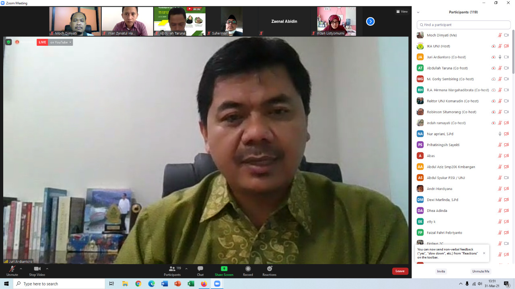
Task: Toggle the camera-off icon for IKA UNJ (Host)
Action: point(507,46)
